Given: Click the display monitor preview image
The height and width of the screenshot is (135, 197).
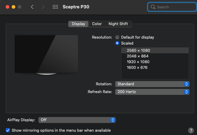Looking at the screenshot, I should coord(46,54).
